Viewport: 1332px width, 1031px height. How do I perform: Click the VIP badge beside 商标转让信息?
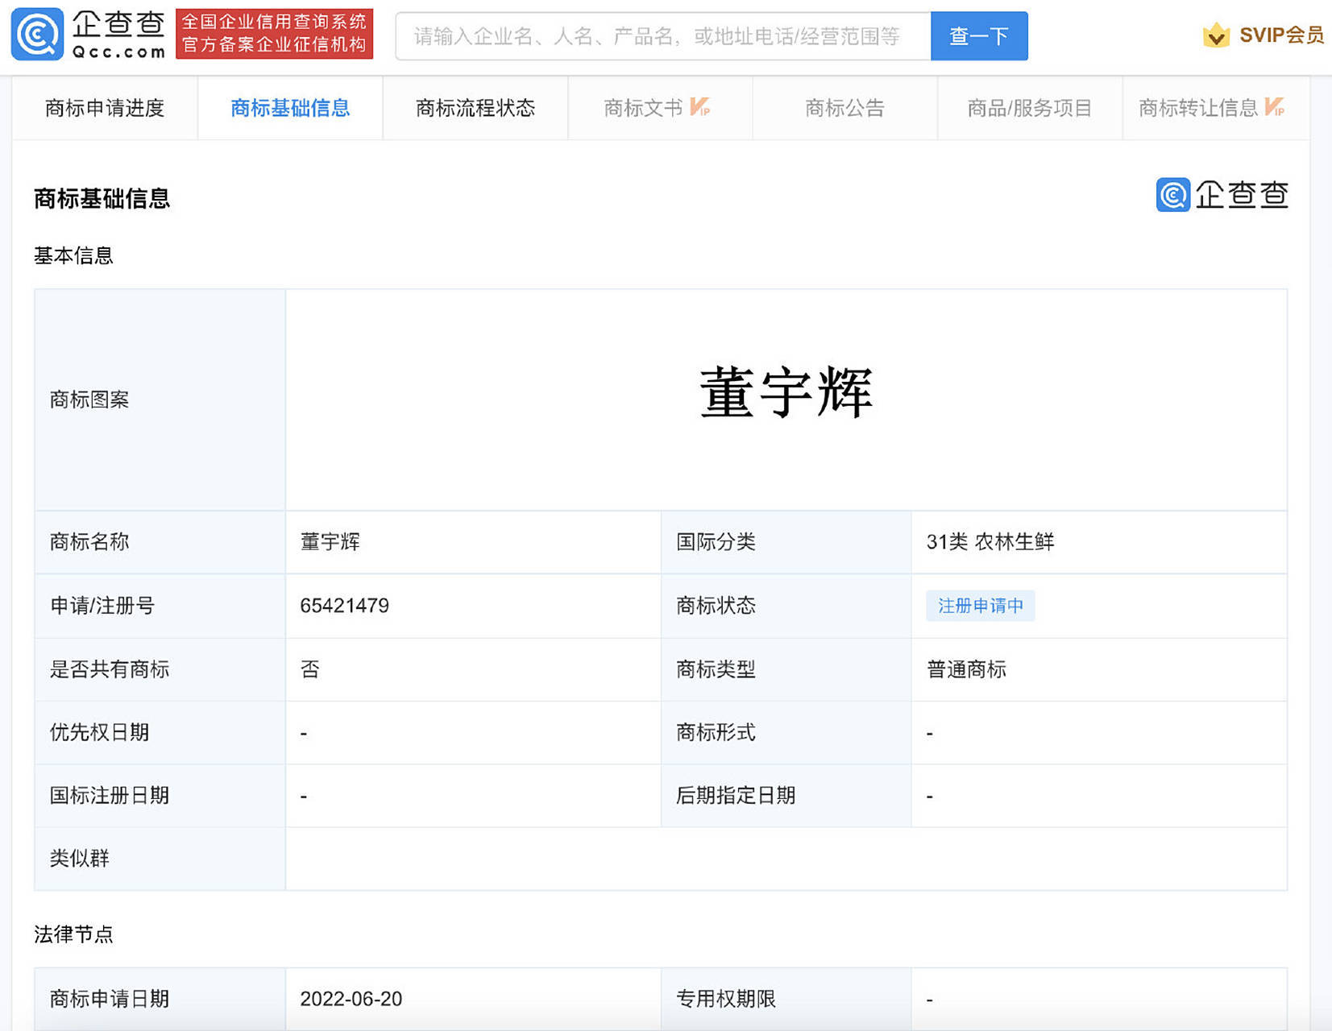tap(1274, 107)
